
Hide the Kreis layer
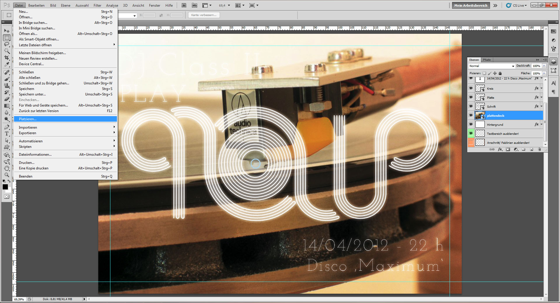coord(471,88)
